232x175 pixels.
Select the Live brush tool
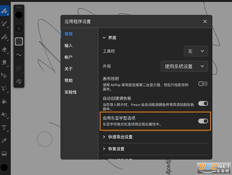click(4, 23)
